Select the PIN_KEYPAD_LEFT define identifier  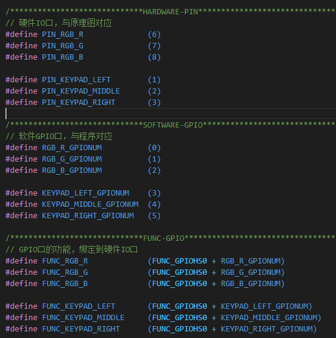pyautogui.click(x=76, y=80)
